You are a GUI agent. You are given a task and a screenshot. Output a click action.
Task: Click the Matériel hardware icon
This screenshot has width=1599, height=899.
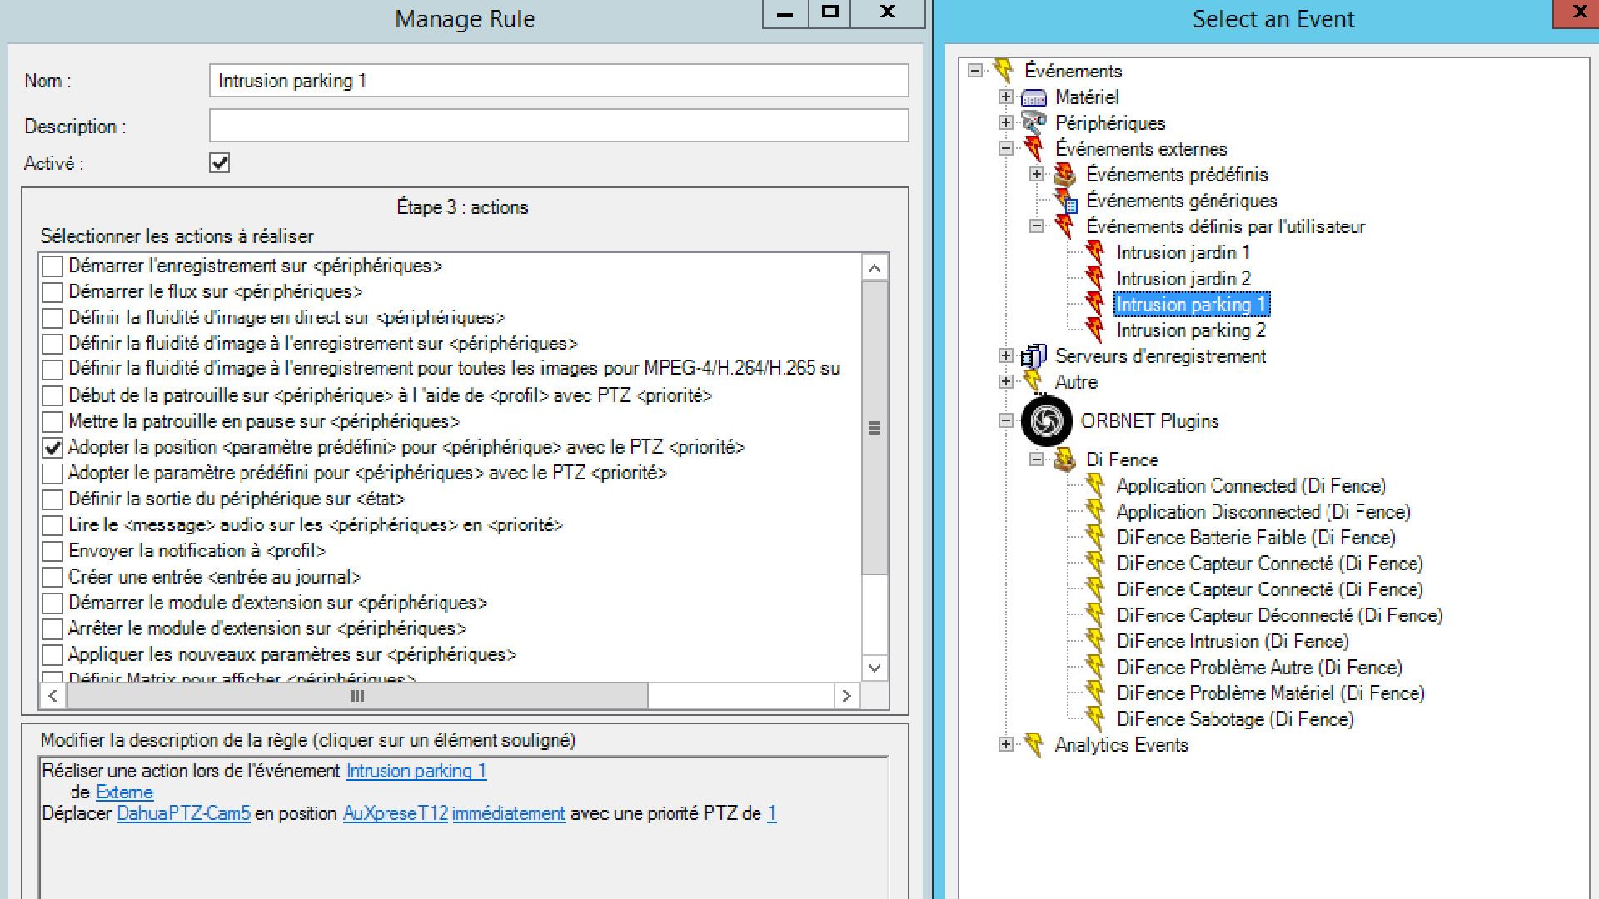pos(1034,98)
